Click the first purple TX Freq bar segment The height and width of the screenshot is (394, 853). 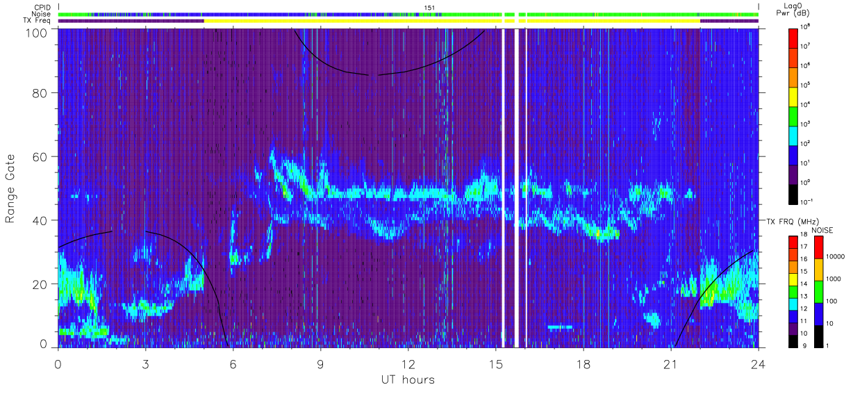tap(131, 21)
